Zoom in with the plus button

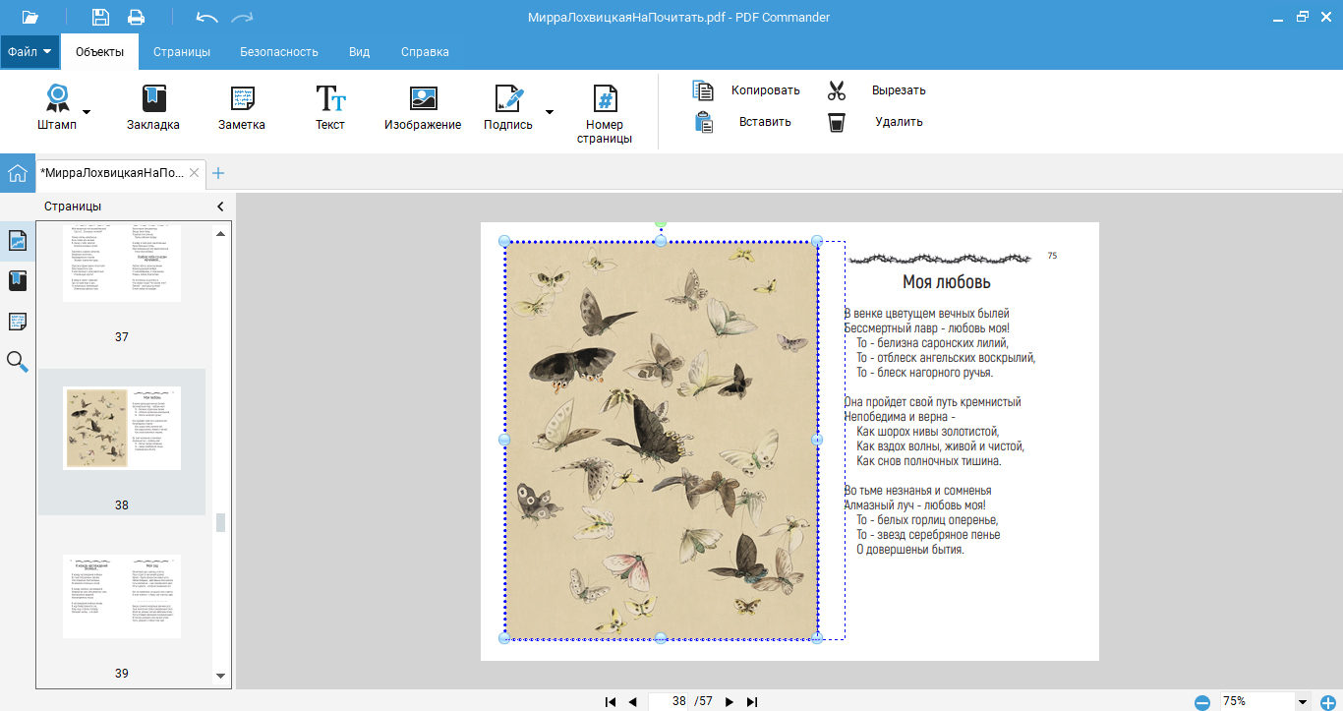(x=1328, y=702)
